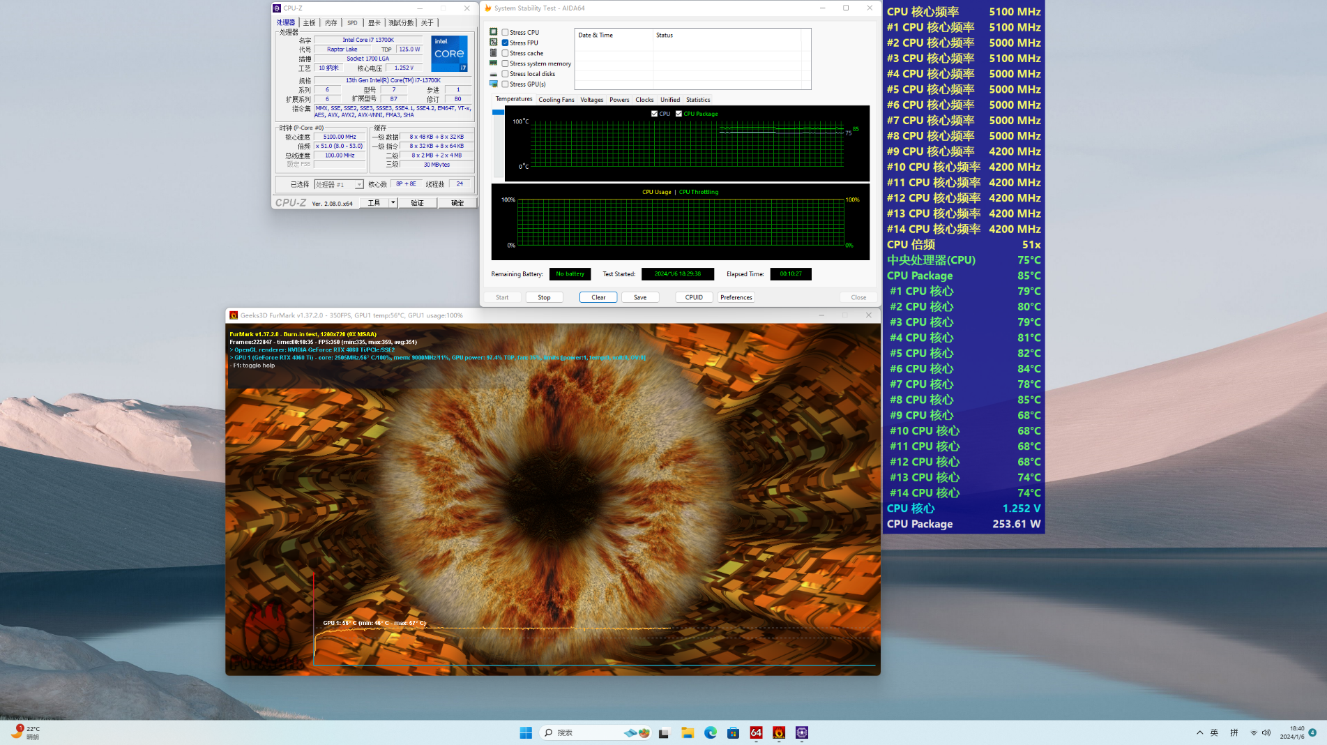Click the taskbar clock showing 18:40
This screenshot has width=1327, height=745.
[x=1292, y=732]
